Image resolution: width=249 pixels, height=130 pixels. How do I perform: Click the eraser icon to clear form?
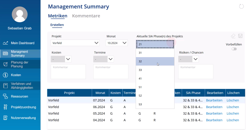[233, 36]
